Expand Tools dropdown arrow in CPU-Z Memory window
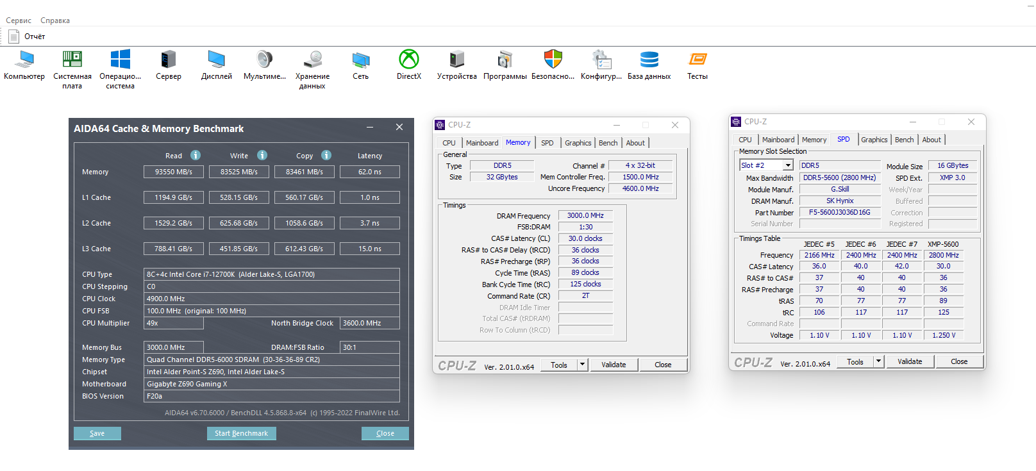This screenshot has height=471, width=1036. [582, 365]
